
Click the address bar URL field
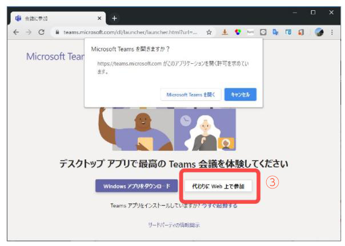131,32
